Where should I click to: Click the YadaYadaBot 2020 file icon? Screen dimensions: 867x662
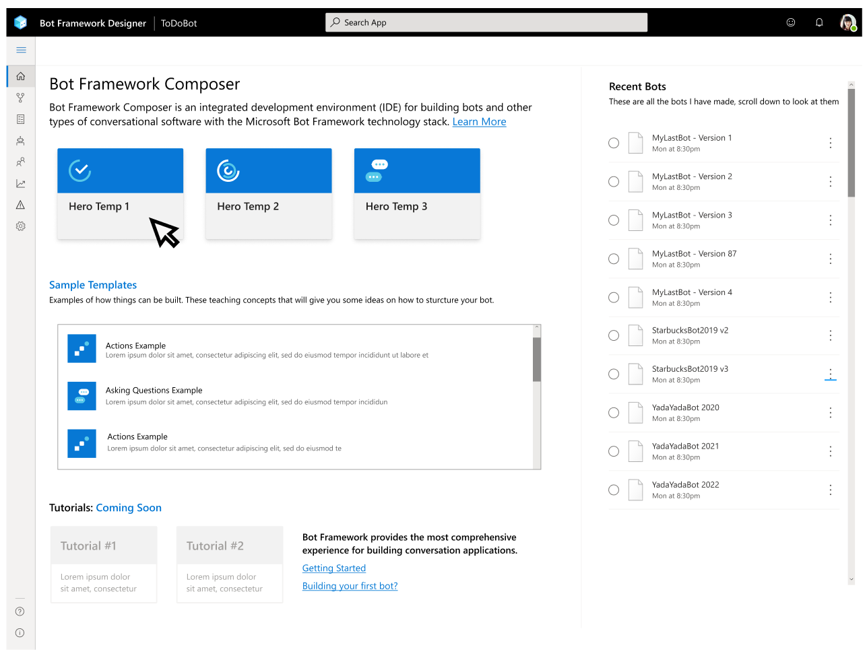[x=635, y=413]
